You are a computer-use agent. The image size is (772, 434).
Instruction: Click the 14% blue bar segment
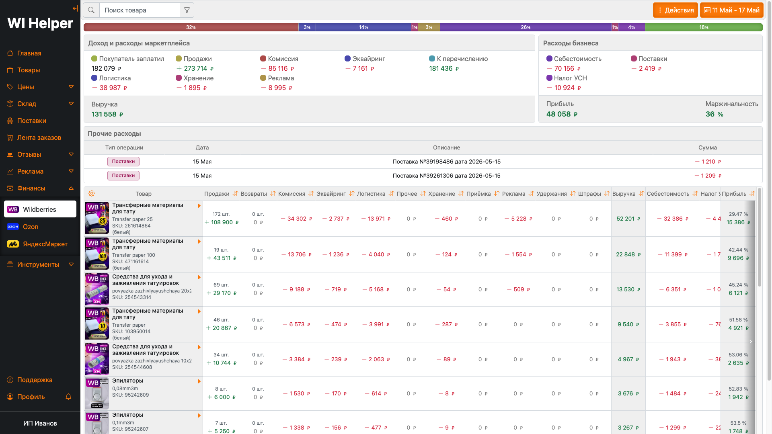pos(363,27)
